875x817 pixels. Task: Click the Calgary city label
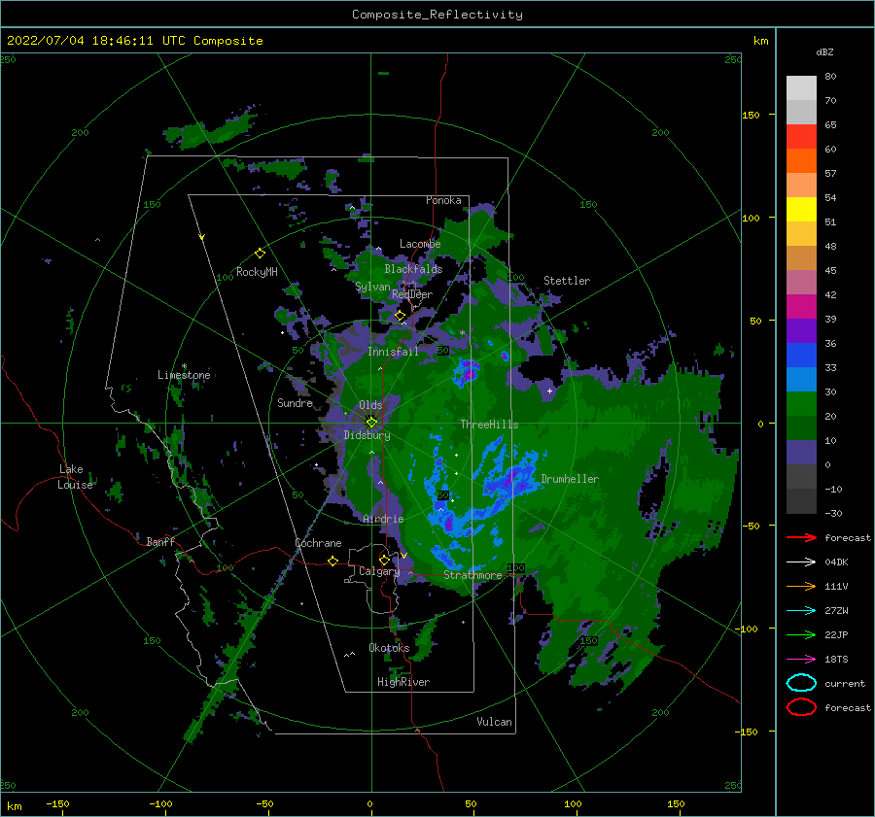coord(379,571)
